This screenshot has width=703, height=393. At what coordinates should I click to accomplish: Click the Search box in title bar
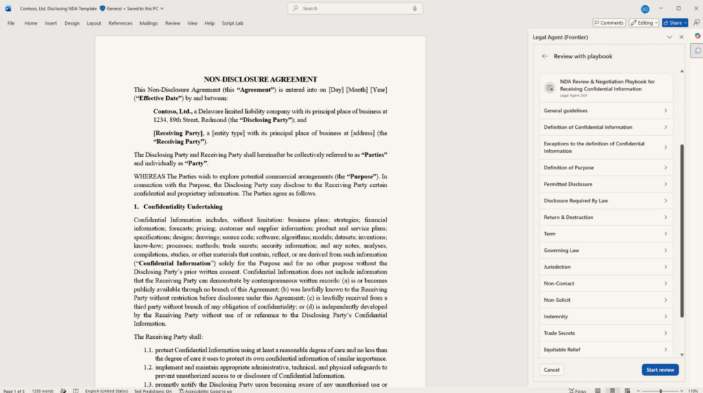tap(355, 8)
